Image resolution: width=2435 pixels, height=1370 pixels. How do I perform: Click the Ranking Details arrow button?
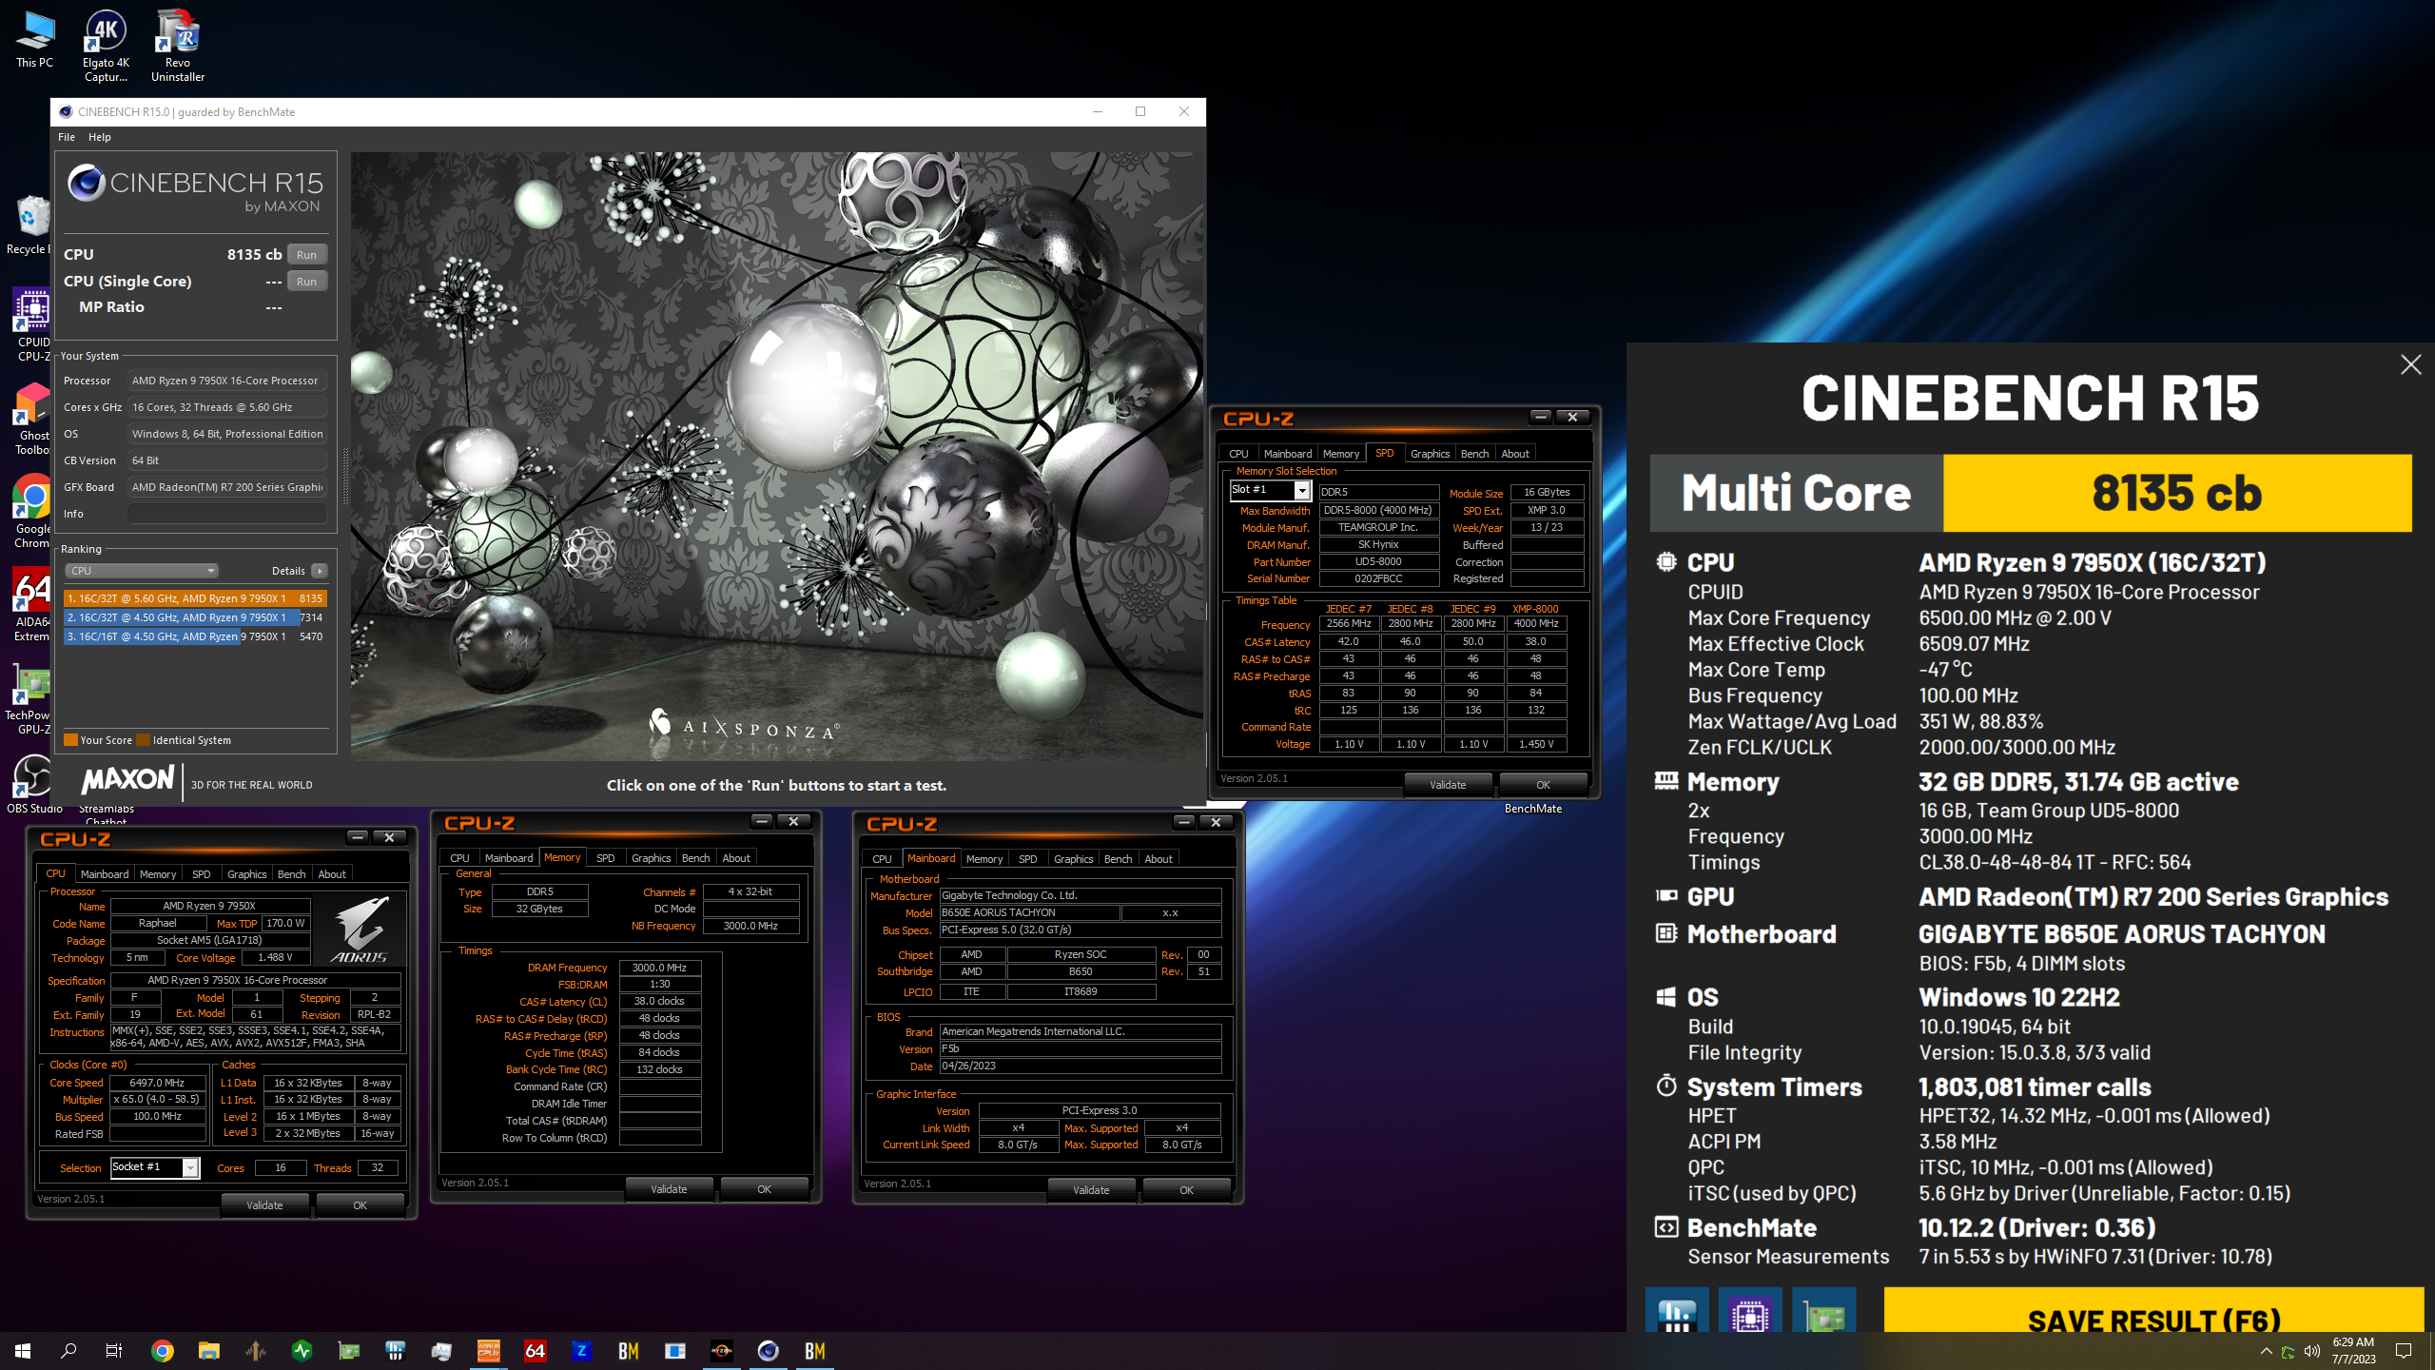(x=320, y=571)
